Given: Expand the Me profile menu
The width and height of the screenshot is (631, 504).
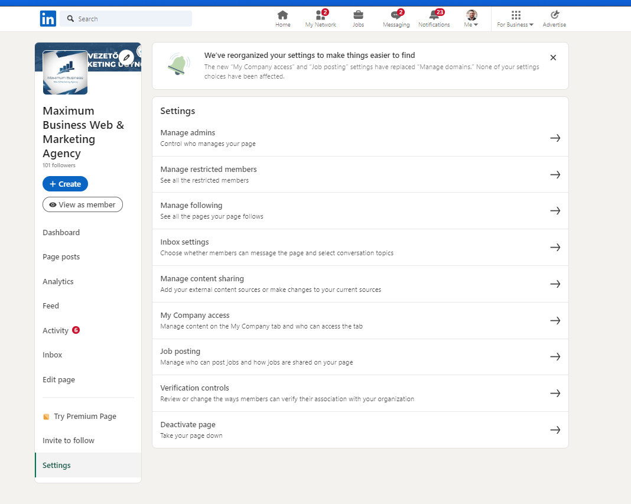Looking at the screenshot, I should [x=471, y=19].
